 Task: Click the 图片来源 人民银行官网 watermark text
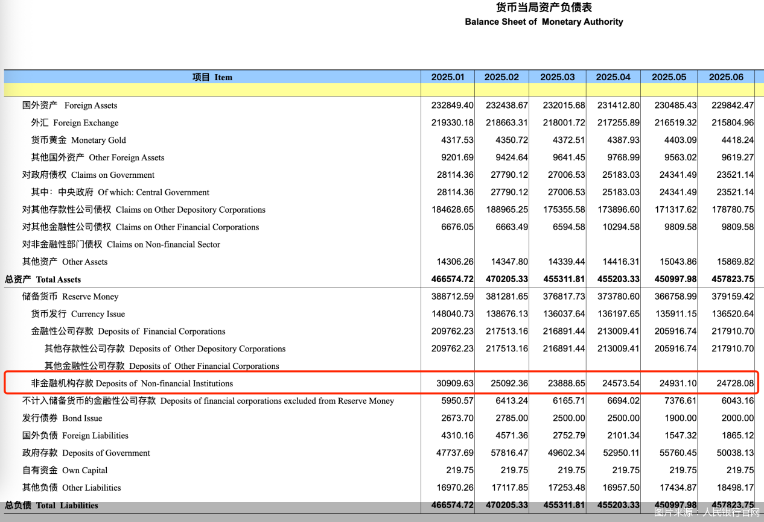click(706, 512)
